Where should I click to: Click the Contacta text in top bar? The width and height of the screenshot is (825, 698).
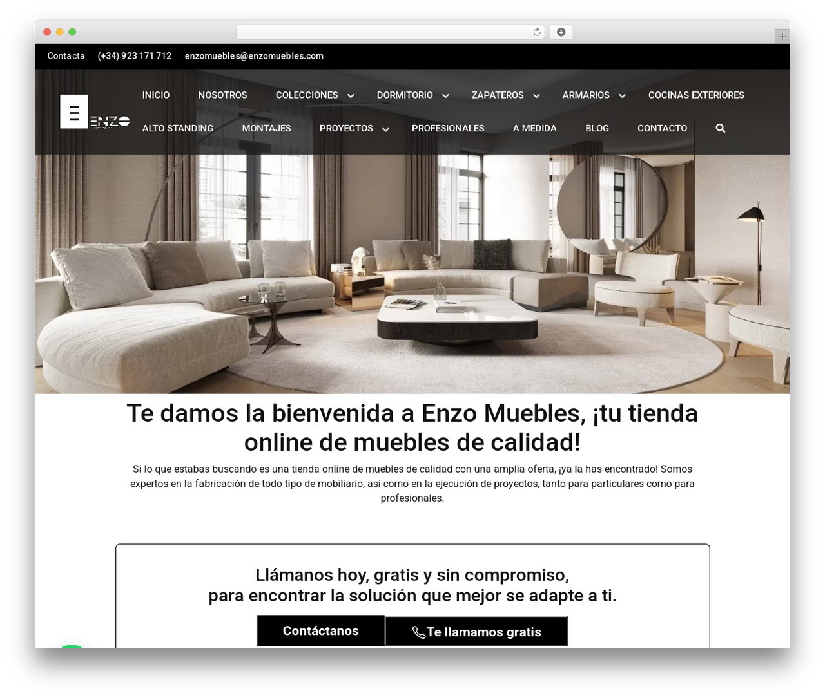tap(66, 56)
